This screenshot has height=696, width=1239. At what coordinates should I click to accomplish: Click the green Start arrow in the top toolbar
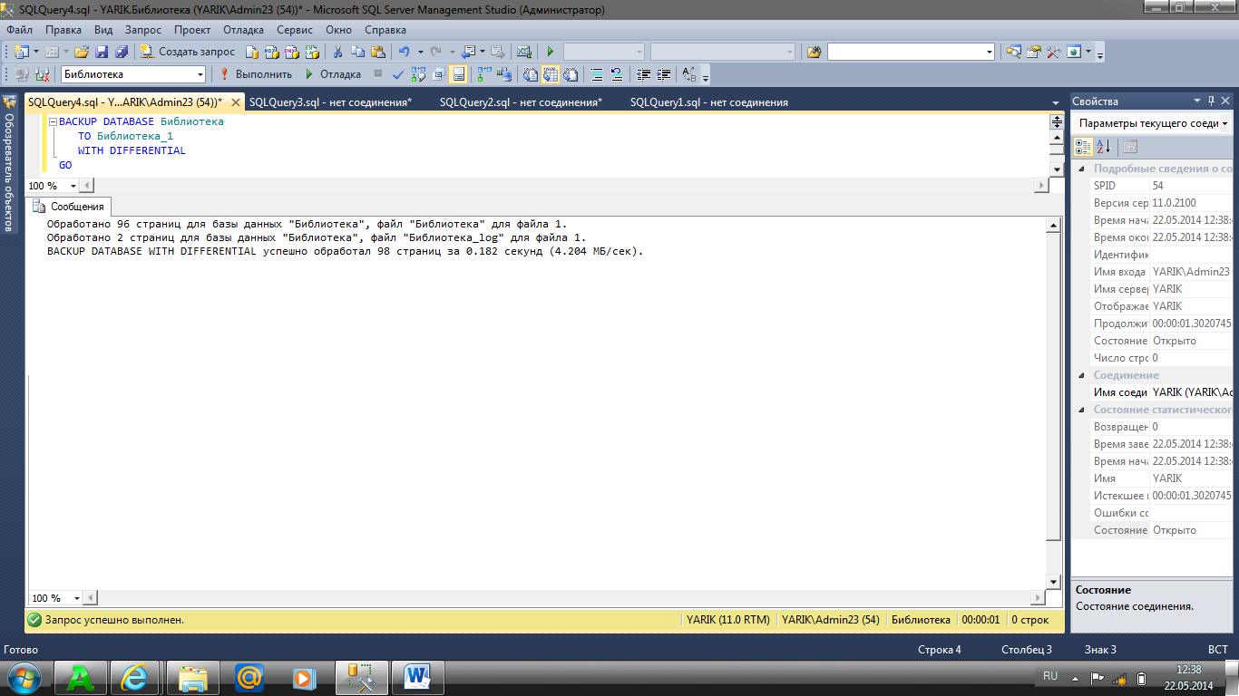pyautogui.click(x=551, y=52)
